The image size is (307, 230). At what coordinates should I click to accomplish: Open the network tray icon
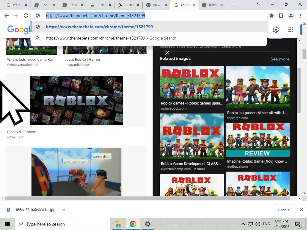pos(250,224)
